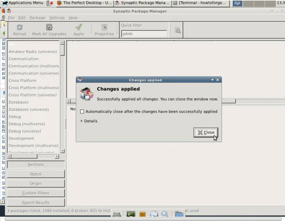Launch the terminal from the bottom dock

click(131, 214)
